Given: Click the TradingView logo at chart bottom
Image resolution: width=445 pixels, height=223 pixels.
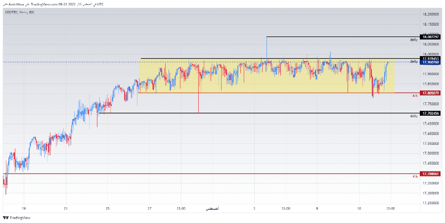Looking at the screenshot, I should [x=16, y=218].
